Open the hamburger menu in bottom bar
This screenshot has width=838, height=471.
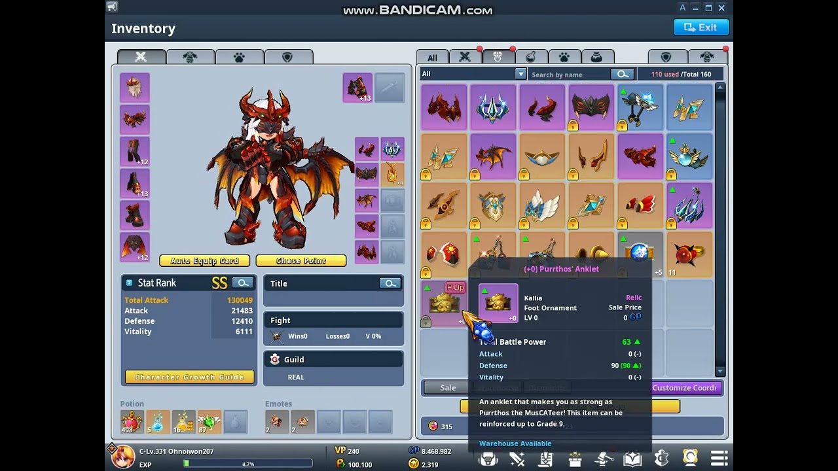tap(720, 459)
